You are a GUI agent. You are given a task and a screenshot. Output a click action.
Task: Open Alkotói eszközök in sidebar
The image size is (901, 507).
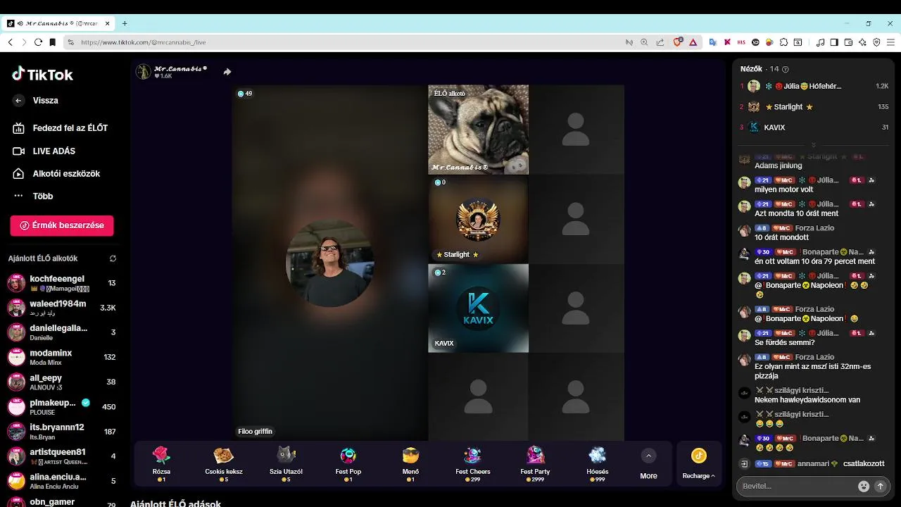pos(56,173)
